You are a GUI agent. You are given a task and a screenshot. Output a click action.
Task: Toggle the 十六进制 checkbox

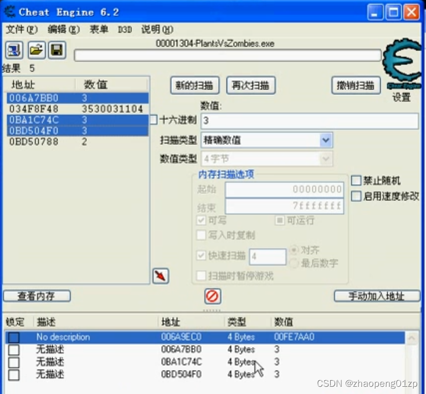154,119
